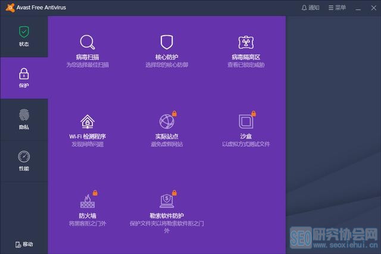This screenshot has height=254, width=381.
Task: Click the 病毒隔离区 title label
Action: [x=246, y=57]
